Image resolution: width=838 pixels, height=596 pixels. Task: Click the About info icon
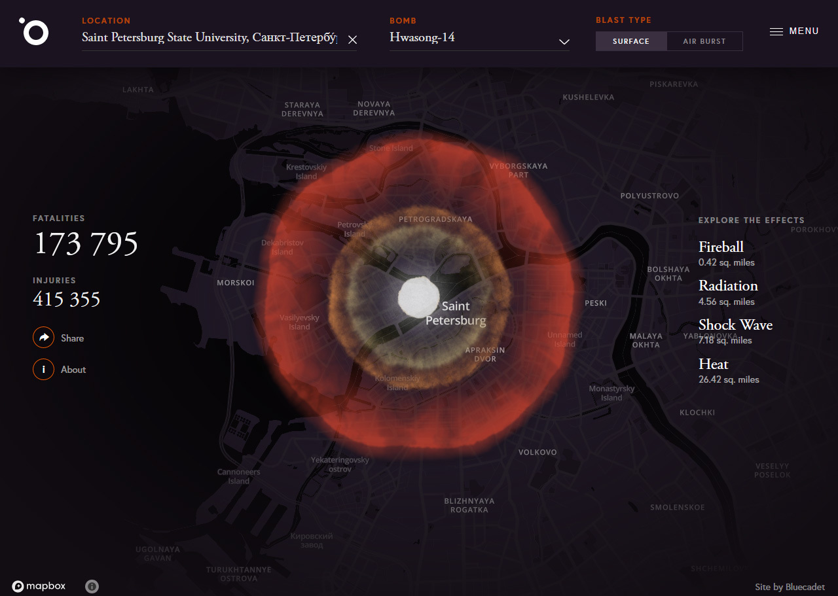click(43, 369)
